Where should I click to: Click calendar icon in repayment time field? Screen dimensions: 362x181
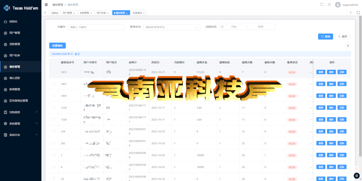[x=222, y=27]
